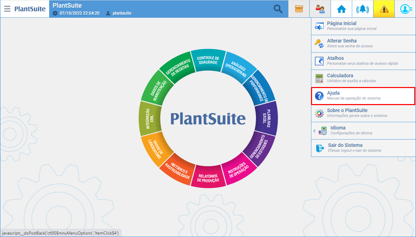Open the users icon in header
416x237 pixels.
click(320, 9)
